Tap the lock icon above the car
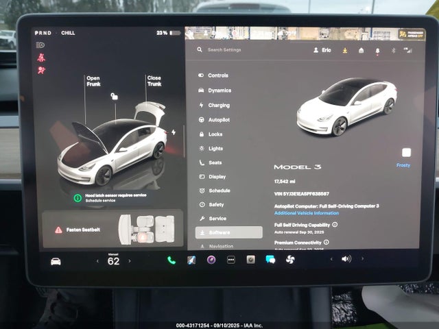Screen dimensions: 439x329 tap(115, 97)
